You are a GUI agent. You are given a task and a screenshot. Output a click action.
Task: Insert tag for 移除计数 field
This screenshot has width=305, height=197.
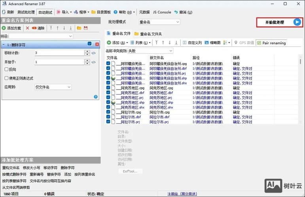[x=94, y=53]
